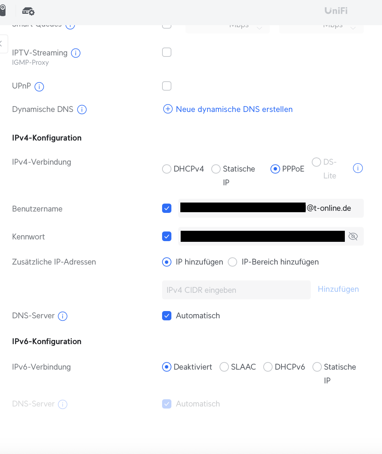The image size is (382, 454).
Task: Select DHCPv4 as IPv4 connection
Action: click(x=167, y=169)
